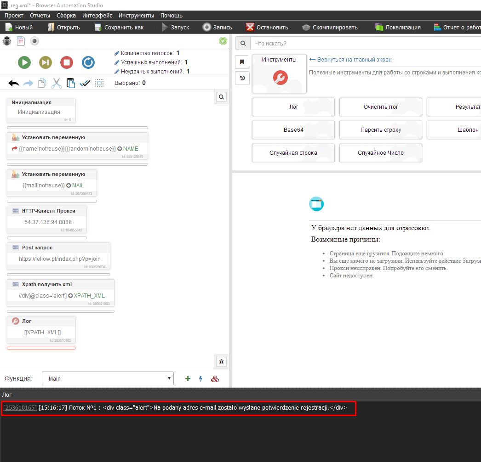Viewport: 481px width, 462px height.
Task: Click the double check mark icon
Action: (85, 83)
